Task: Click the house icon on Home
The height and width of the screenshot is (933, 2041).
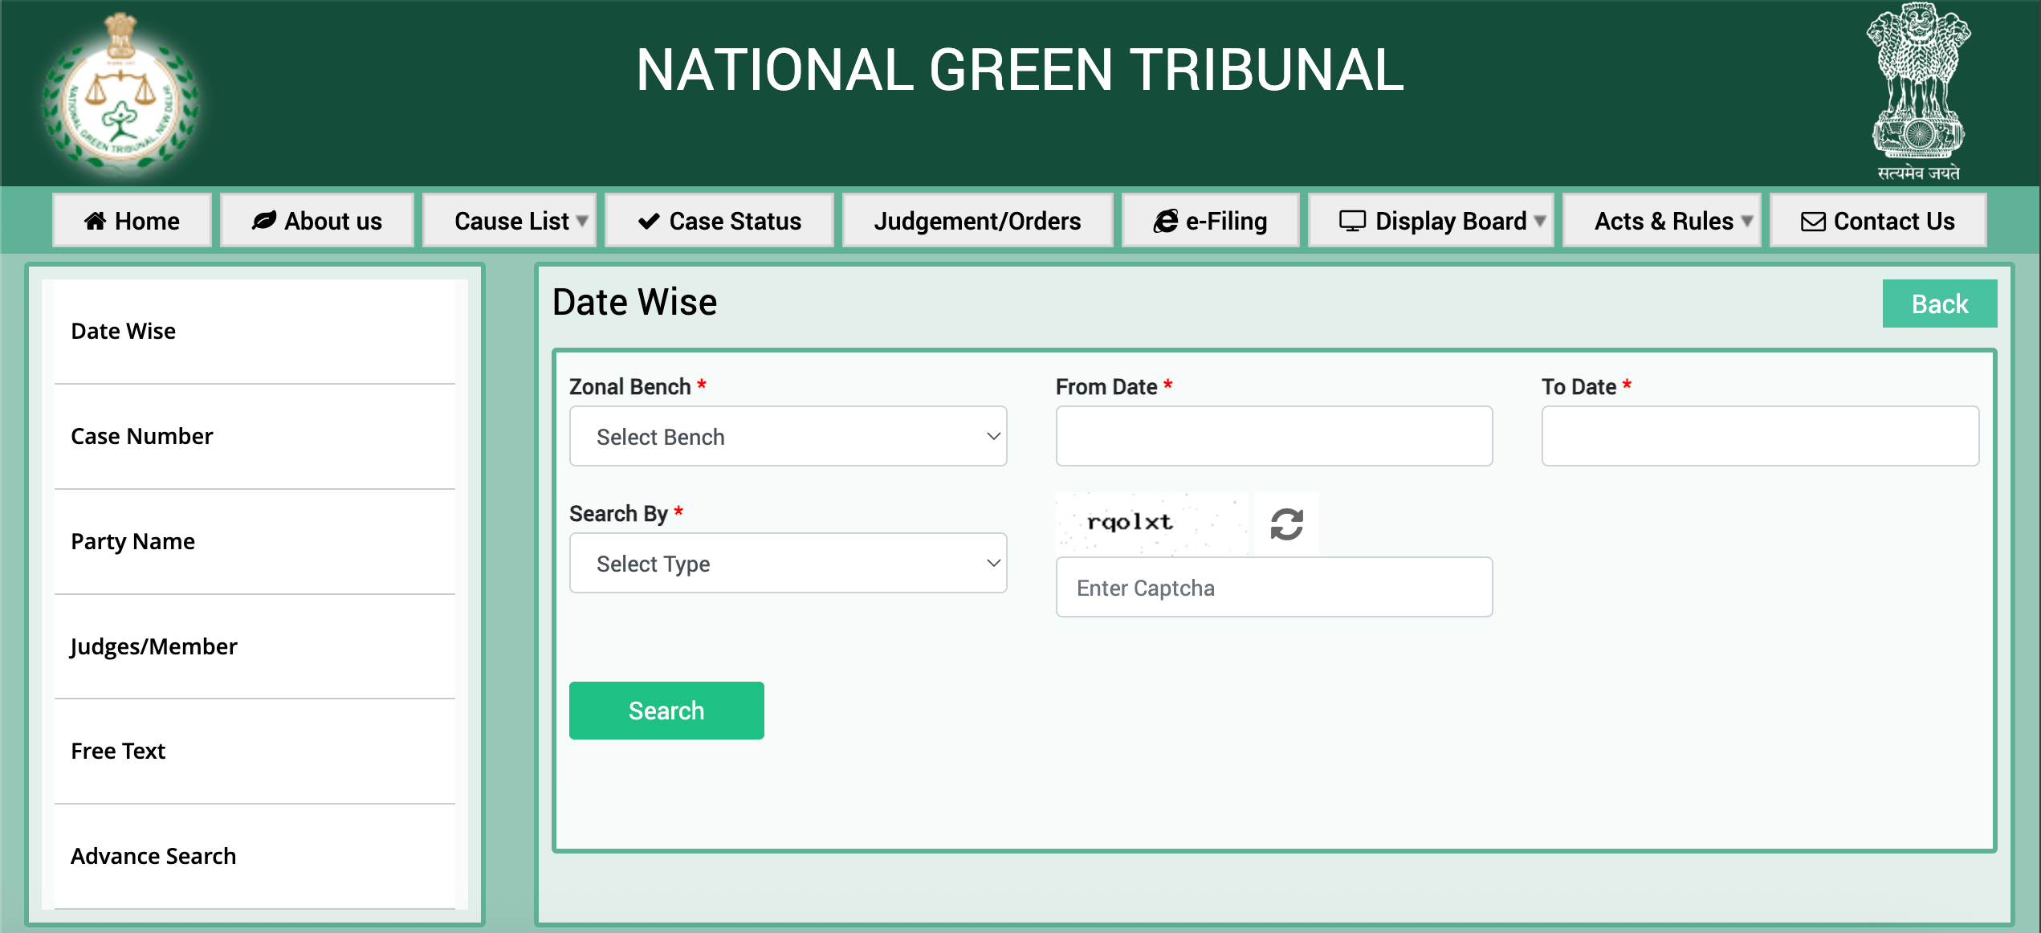Action: [96, 221]
